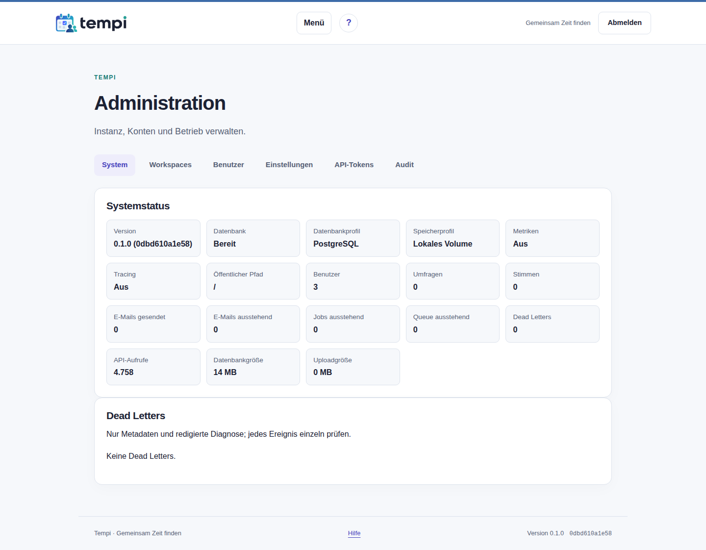
Task: Click the Administration page title
Action: (160, 103)
